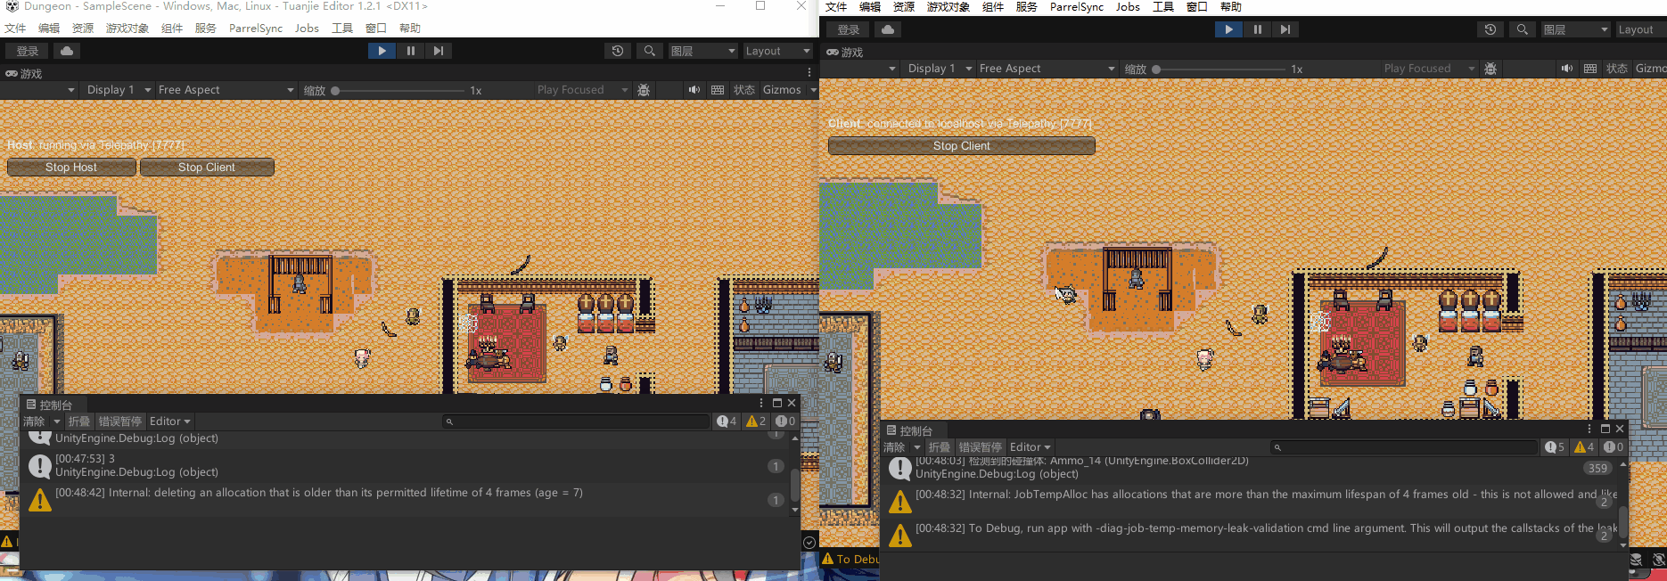Open Editor dropdown in left console

169,421
